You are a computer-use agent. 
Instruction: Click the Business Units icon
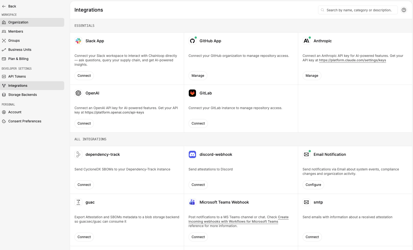[x=4, y=50]
